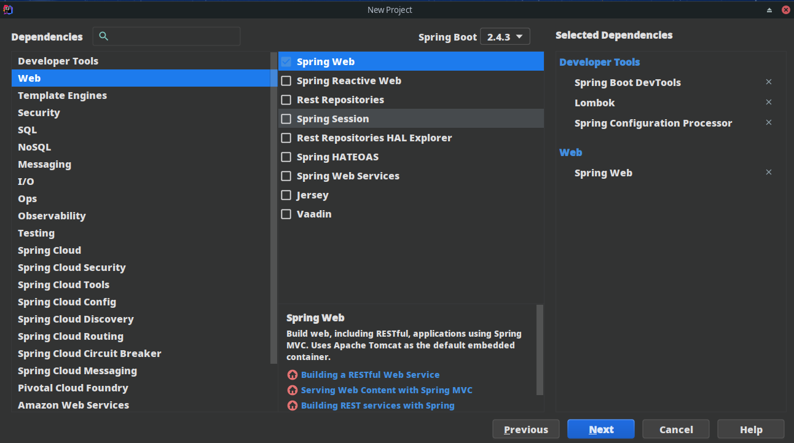Open Help for this dialog
The height and width of the screenshot is (443, 794).
click(751, 429)
